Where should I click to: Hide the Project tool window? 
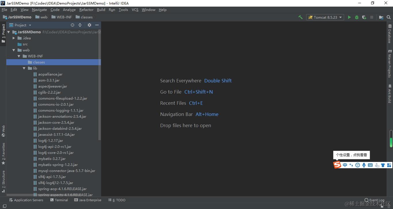click(x=97, y=25)
